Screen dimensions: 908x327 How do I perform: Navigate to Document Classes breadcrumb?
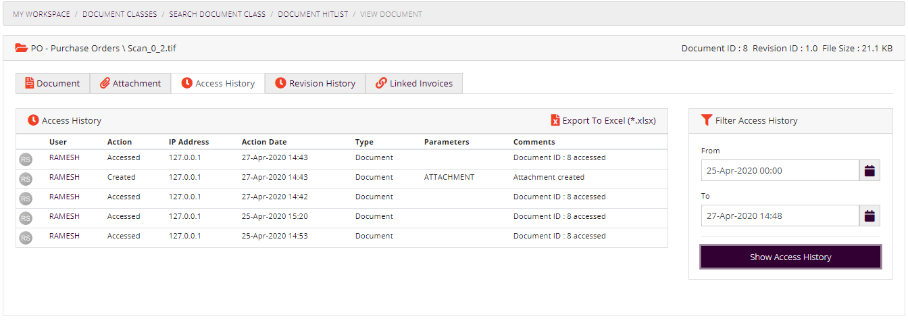pos(120,14)
